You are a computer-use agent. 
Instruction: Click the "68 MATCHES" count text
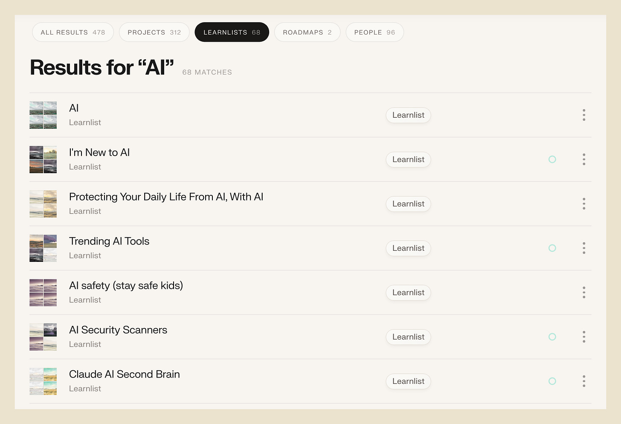[x=207, y=73]
